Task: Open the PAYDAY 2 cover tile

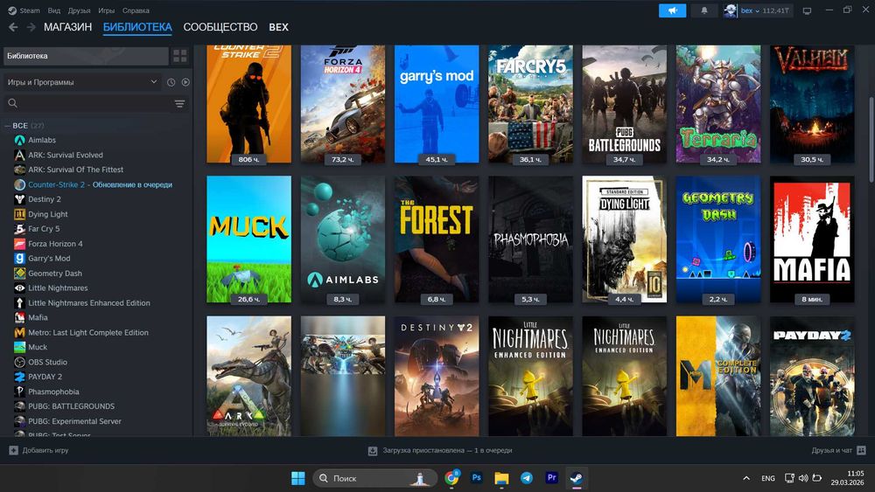Action: [x=812, y=376]
